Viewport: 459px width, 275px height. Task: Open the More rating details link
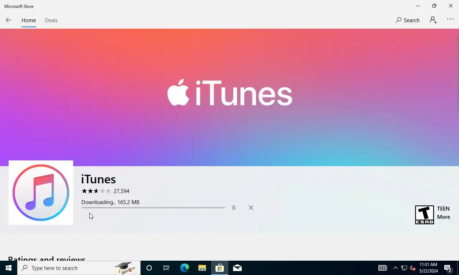[x=444, y=217]
